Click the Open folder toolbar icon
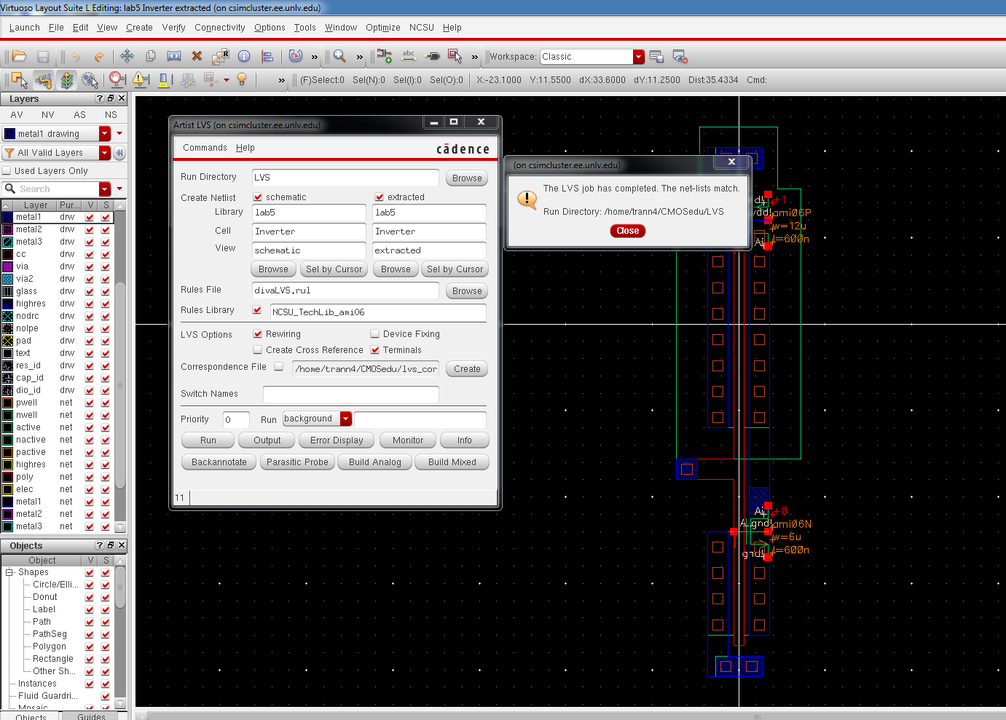This screenshot has width=1006, height=720. [x=20, y=56]
